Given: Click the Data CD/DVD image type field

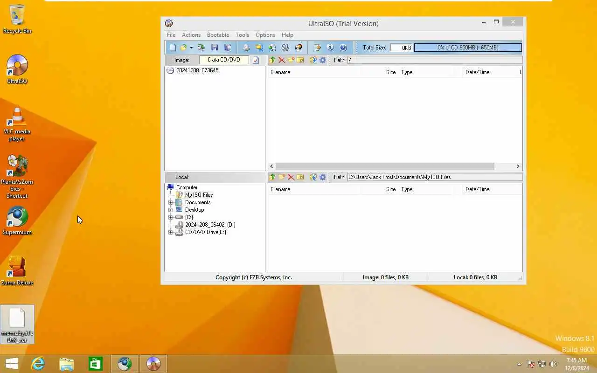Looking at the screenshot, I should [224, 60].
